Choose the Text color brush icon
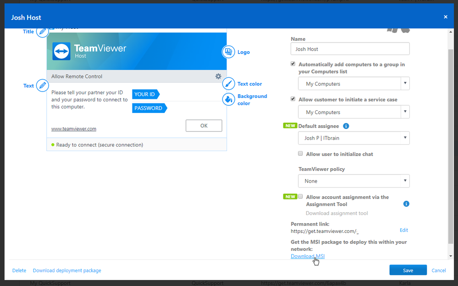Image resolution: width=458 pixels, height=286 pixels. (228, 84)
